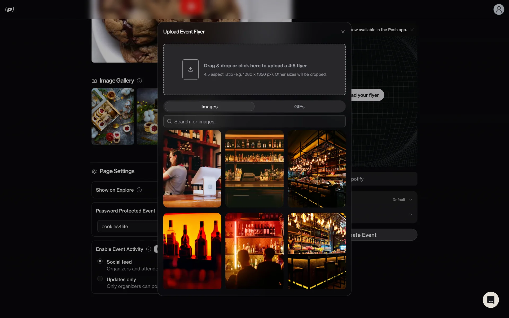Close the Upload Event Flyer dialog

click(x=343, y=32)
